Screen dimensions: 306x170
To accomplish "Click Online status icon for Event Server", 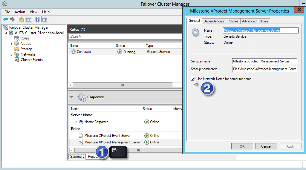I will 146,136.
